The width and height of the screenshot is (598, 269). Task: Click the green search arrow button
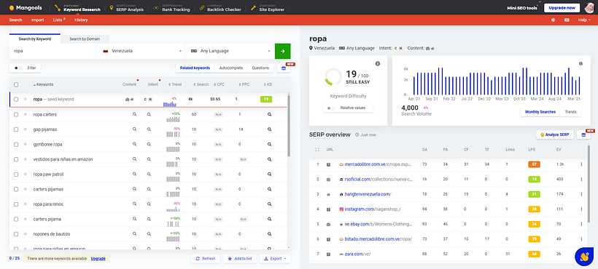[x=283, y=51]
